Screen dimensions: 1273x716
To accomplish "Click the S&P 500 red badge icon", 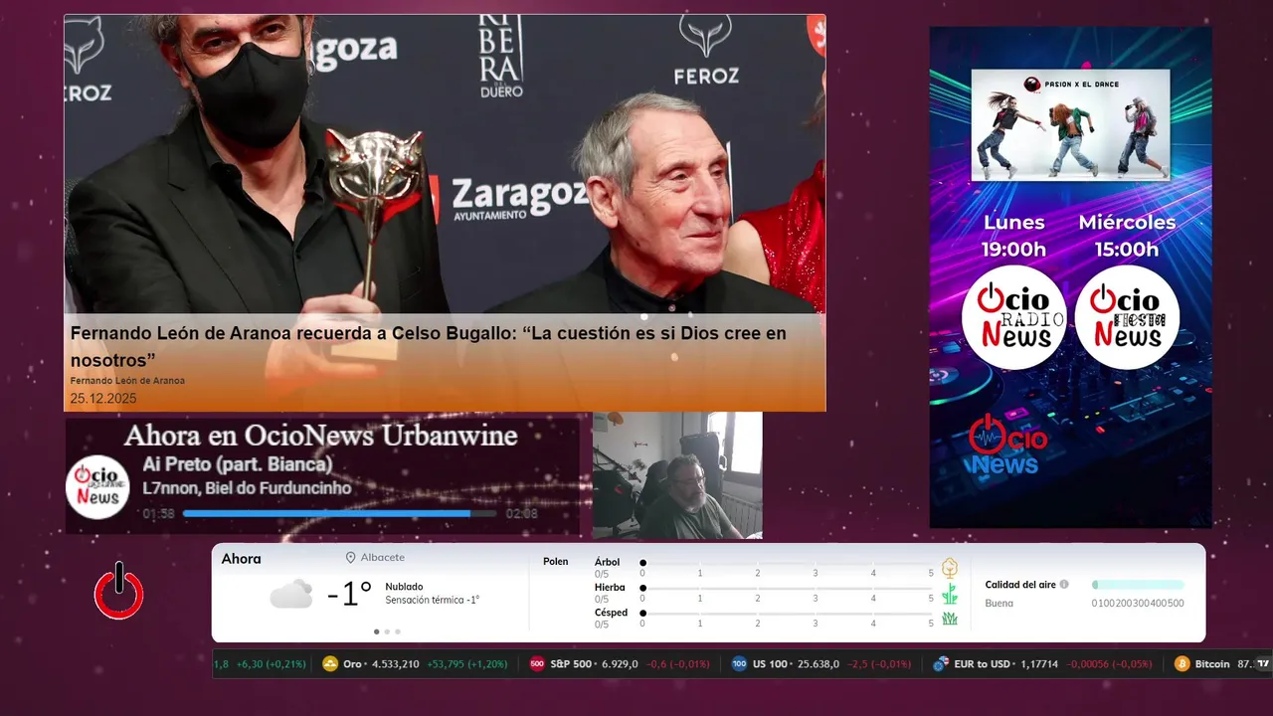I will coord(537,663).
